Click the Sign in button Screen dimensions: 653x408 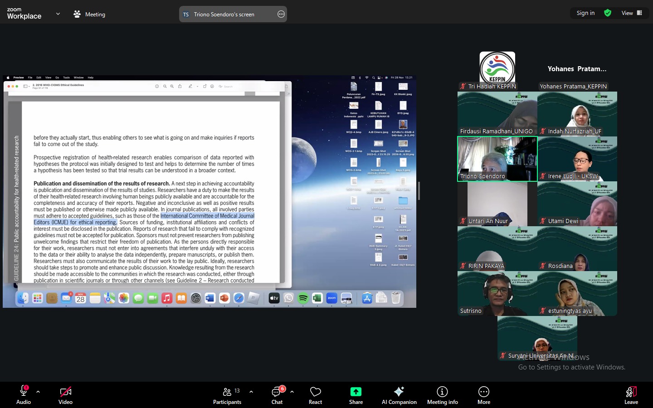(x=585, y=13)
